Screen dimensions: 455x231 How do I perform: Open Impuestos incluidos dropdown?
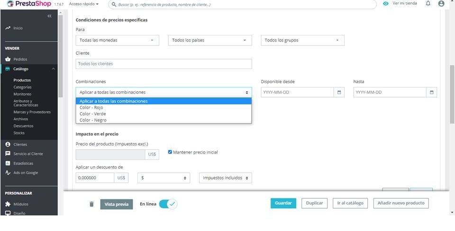(225, 178)
